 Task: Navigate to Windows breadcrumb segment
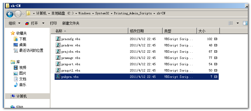[84, 13]
